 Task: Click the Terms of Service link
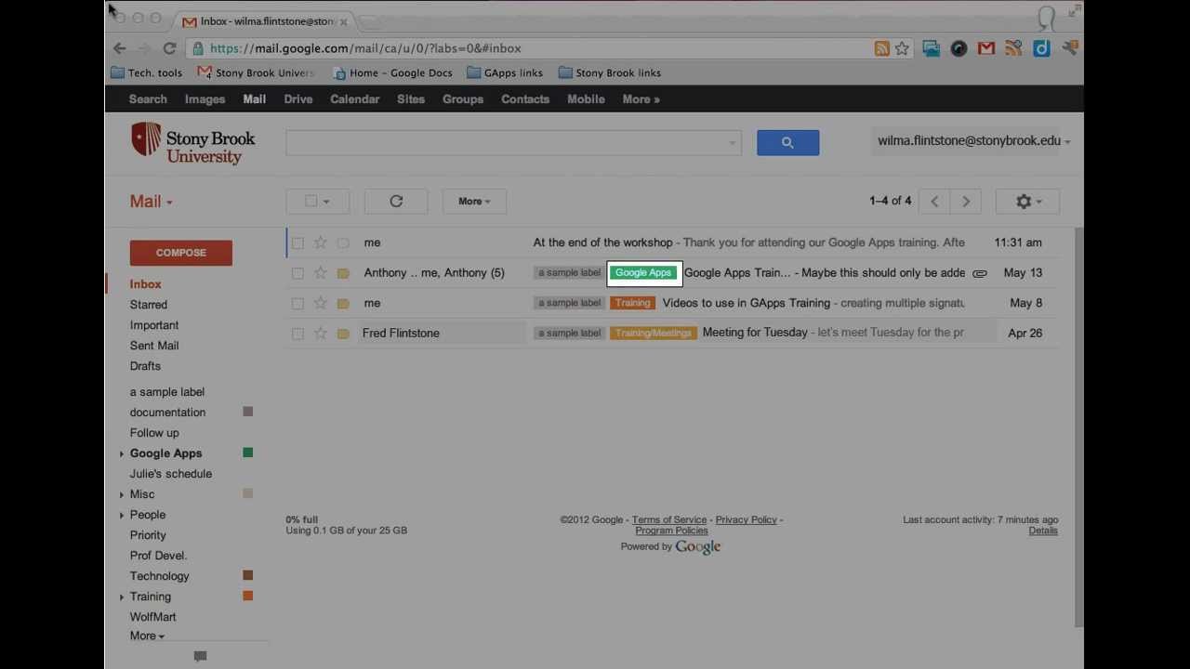[x=669, y=520]
